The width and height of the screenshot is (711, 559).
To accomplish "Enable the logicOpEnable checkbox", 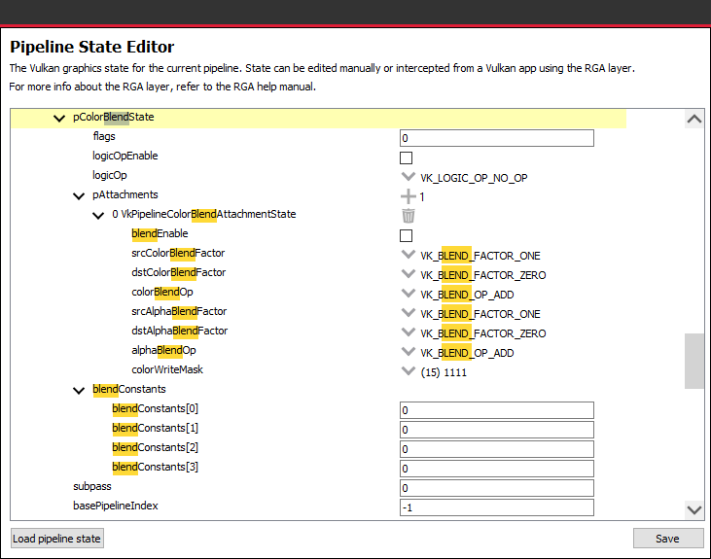I will pos(407,157).
